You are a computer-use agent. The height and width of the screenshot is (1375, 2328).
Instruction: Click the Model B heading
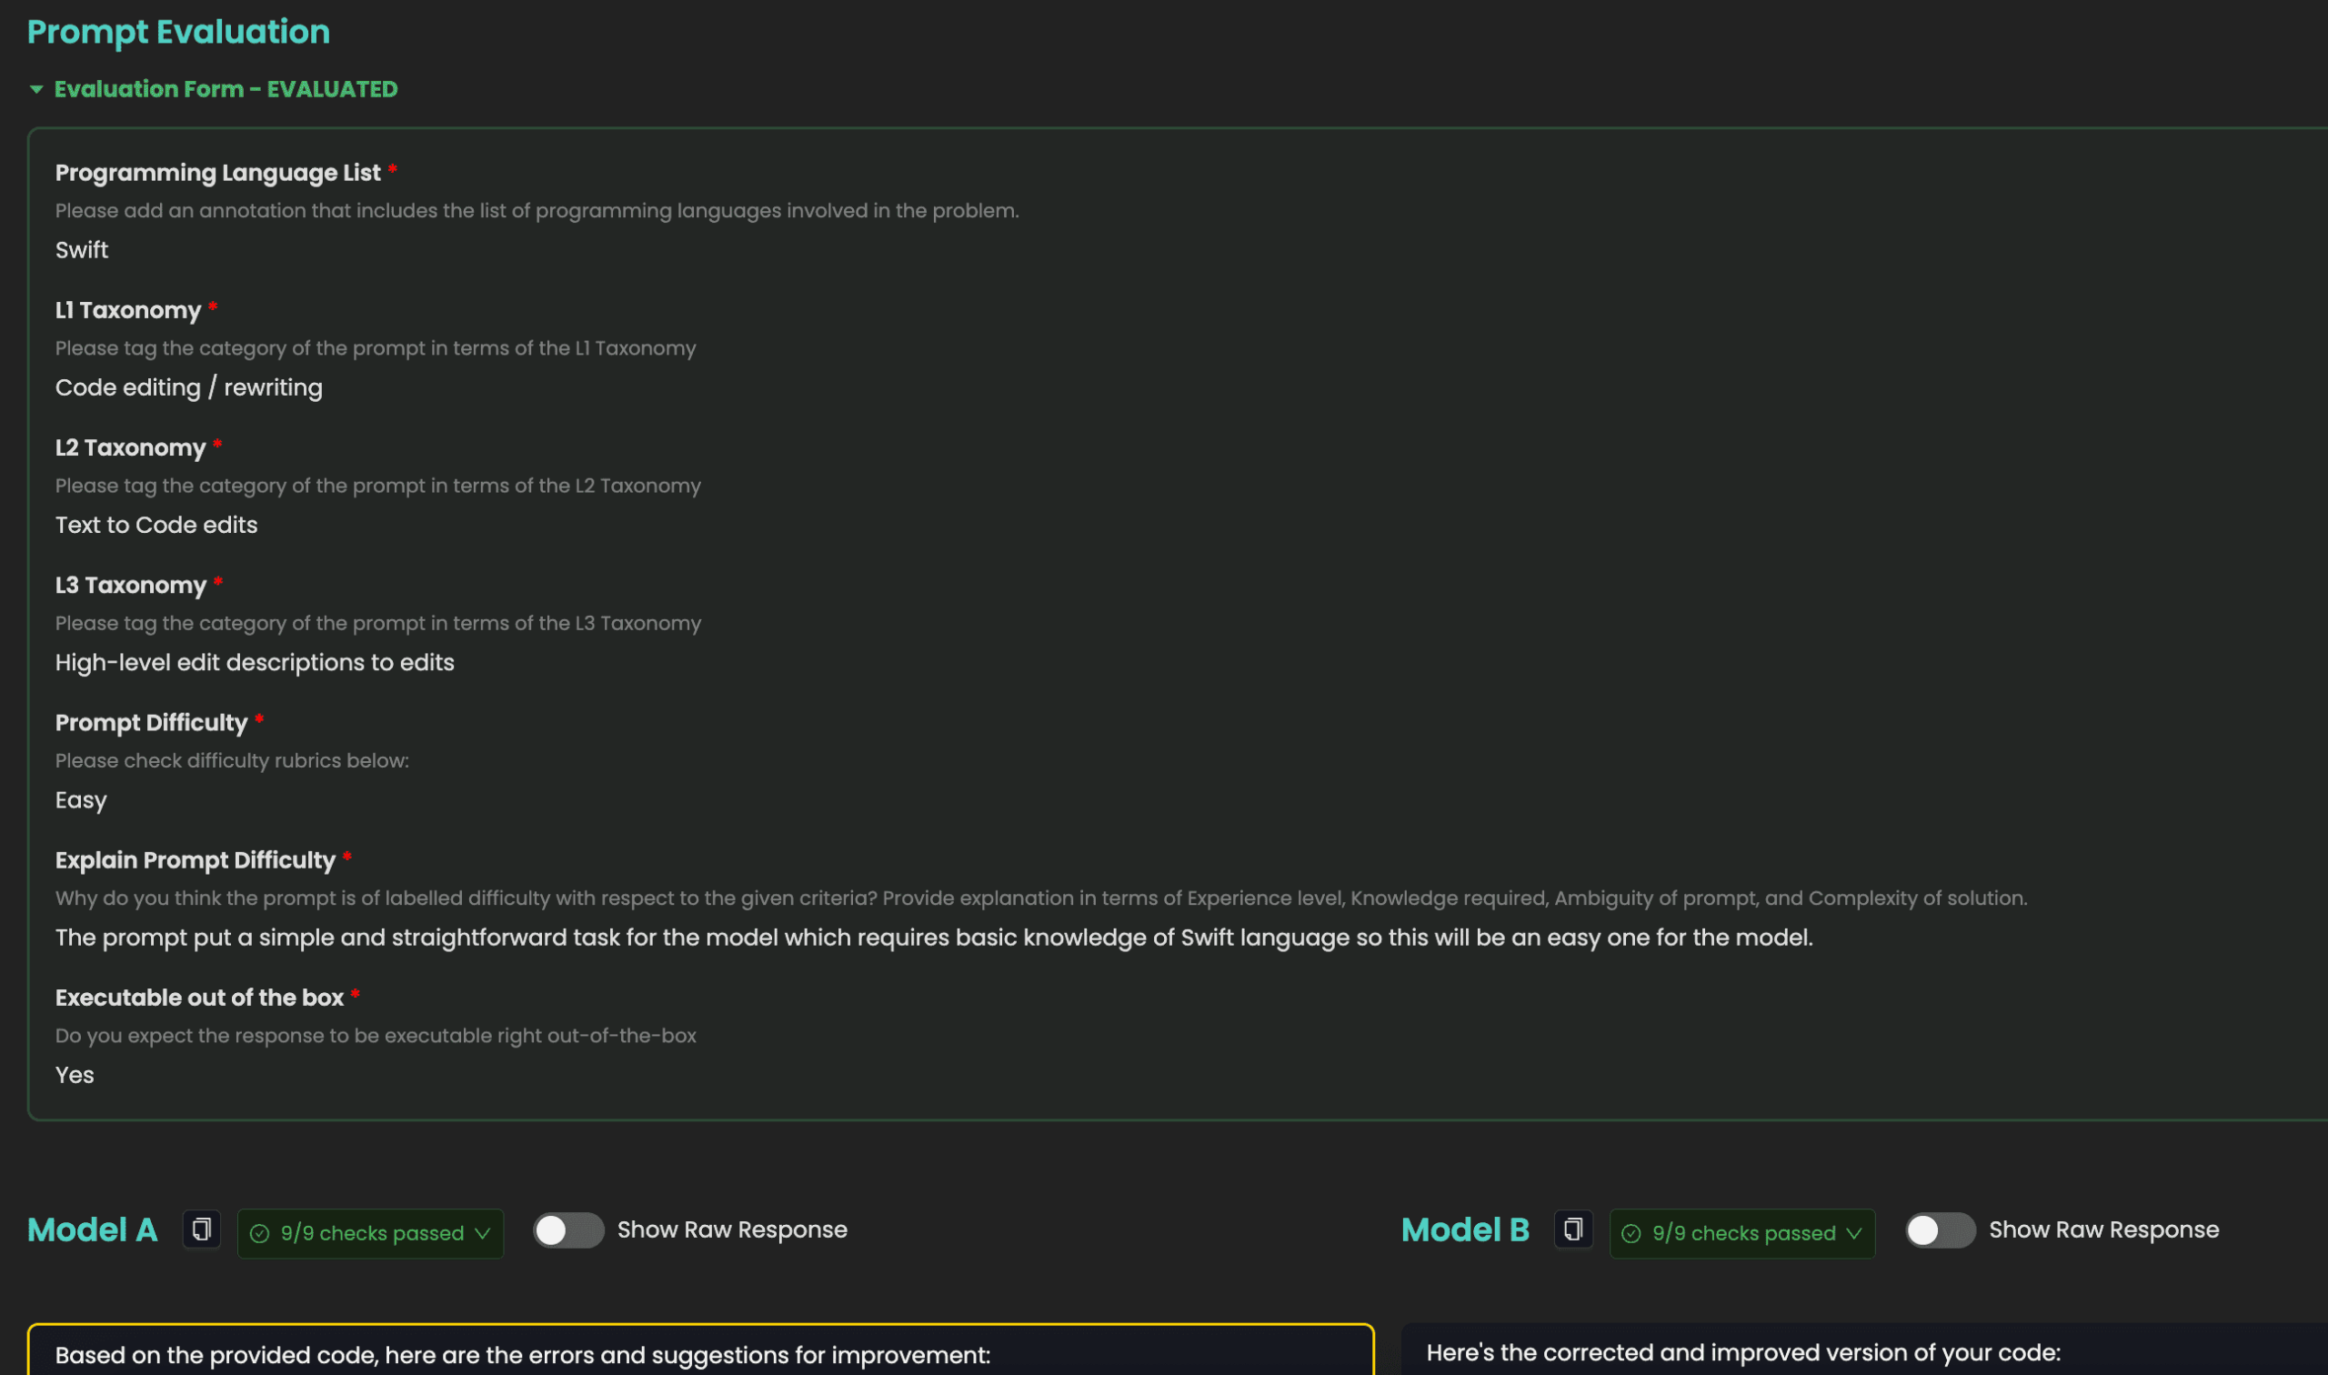(1465, 1230)
